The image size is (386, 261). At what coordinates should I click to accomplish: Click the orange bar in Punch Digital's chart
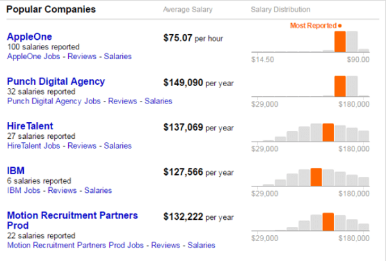340,86
